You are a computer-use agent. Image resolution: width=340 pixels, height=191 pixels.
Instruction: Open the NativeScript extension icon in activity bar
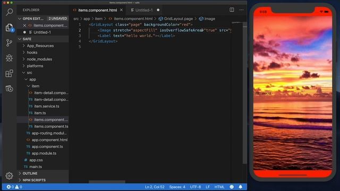10,89
